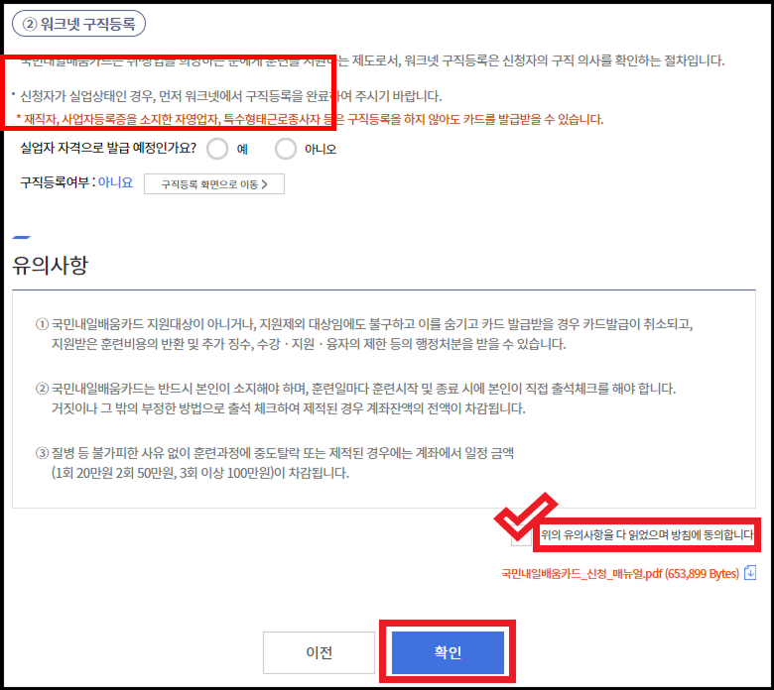
Task: Click the circled ② in 워크넷 구직등록 badge
Action: (x=30, y=24)
